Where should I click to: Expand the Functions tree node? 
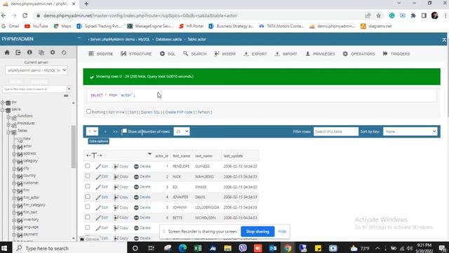(8, 117)
